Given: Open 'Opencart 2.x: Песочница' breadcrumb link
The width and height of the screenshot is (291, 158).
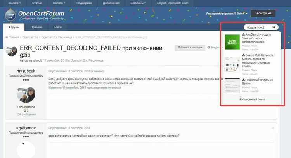Looking at the screenshot, I should click(57, 37).
